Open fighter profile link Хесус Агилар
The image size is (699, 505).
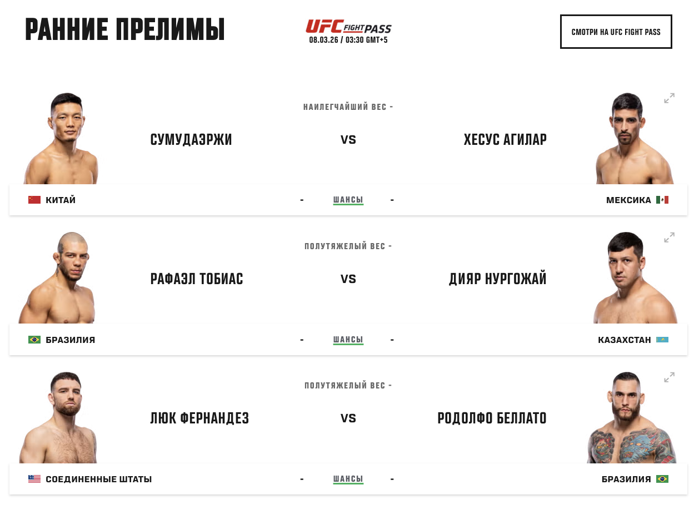pos(505,140)
